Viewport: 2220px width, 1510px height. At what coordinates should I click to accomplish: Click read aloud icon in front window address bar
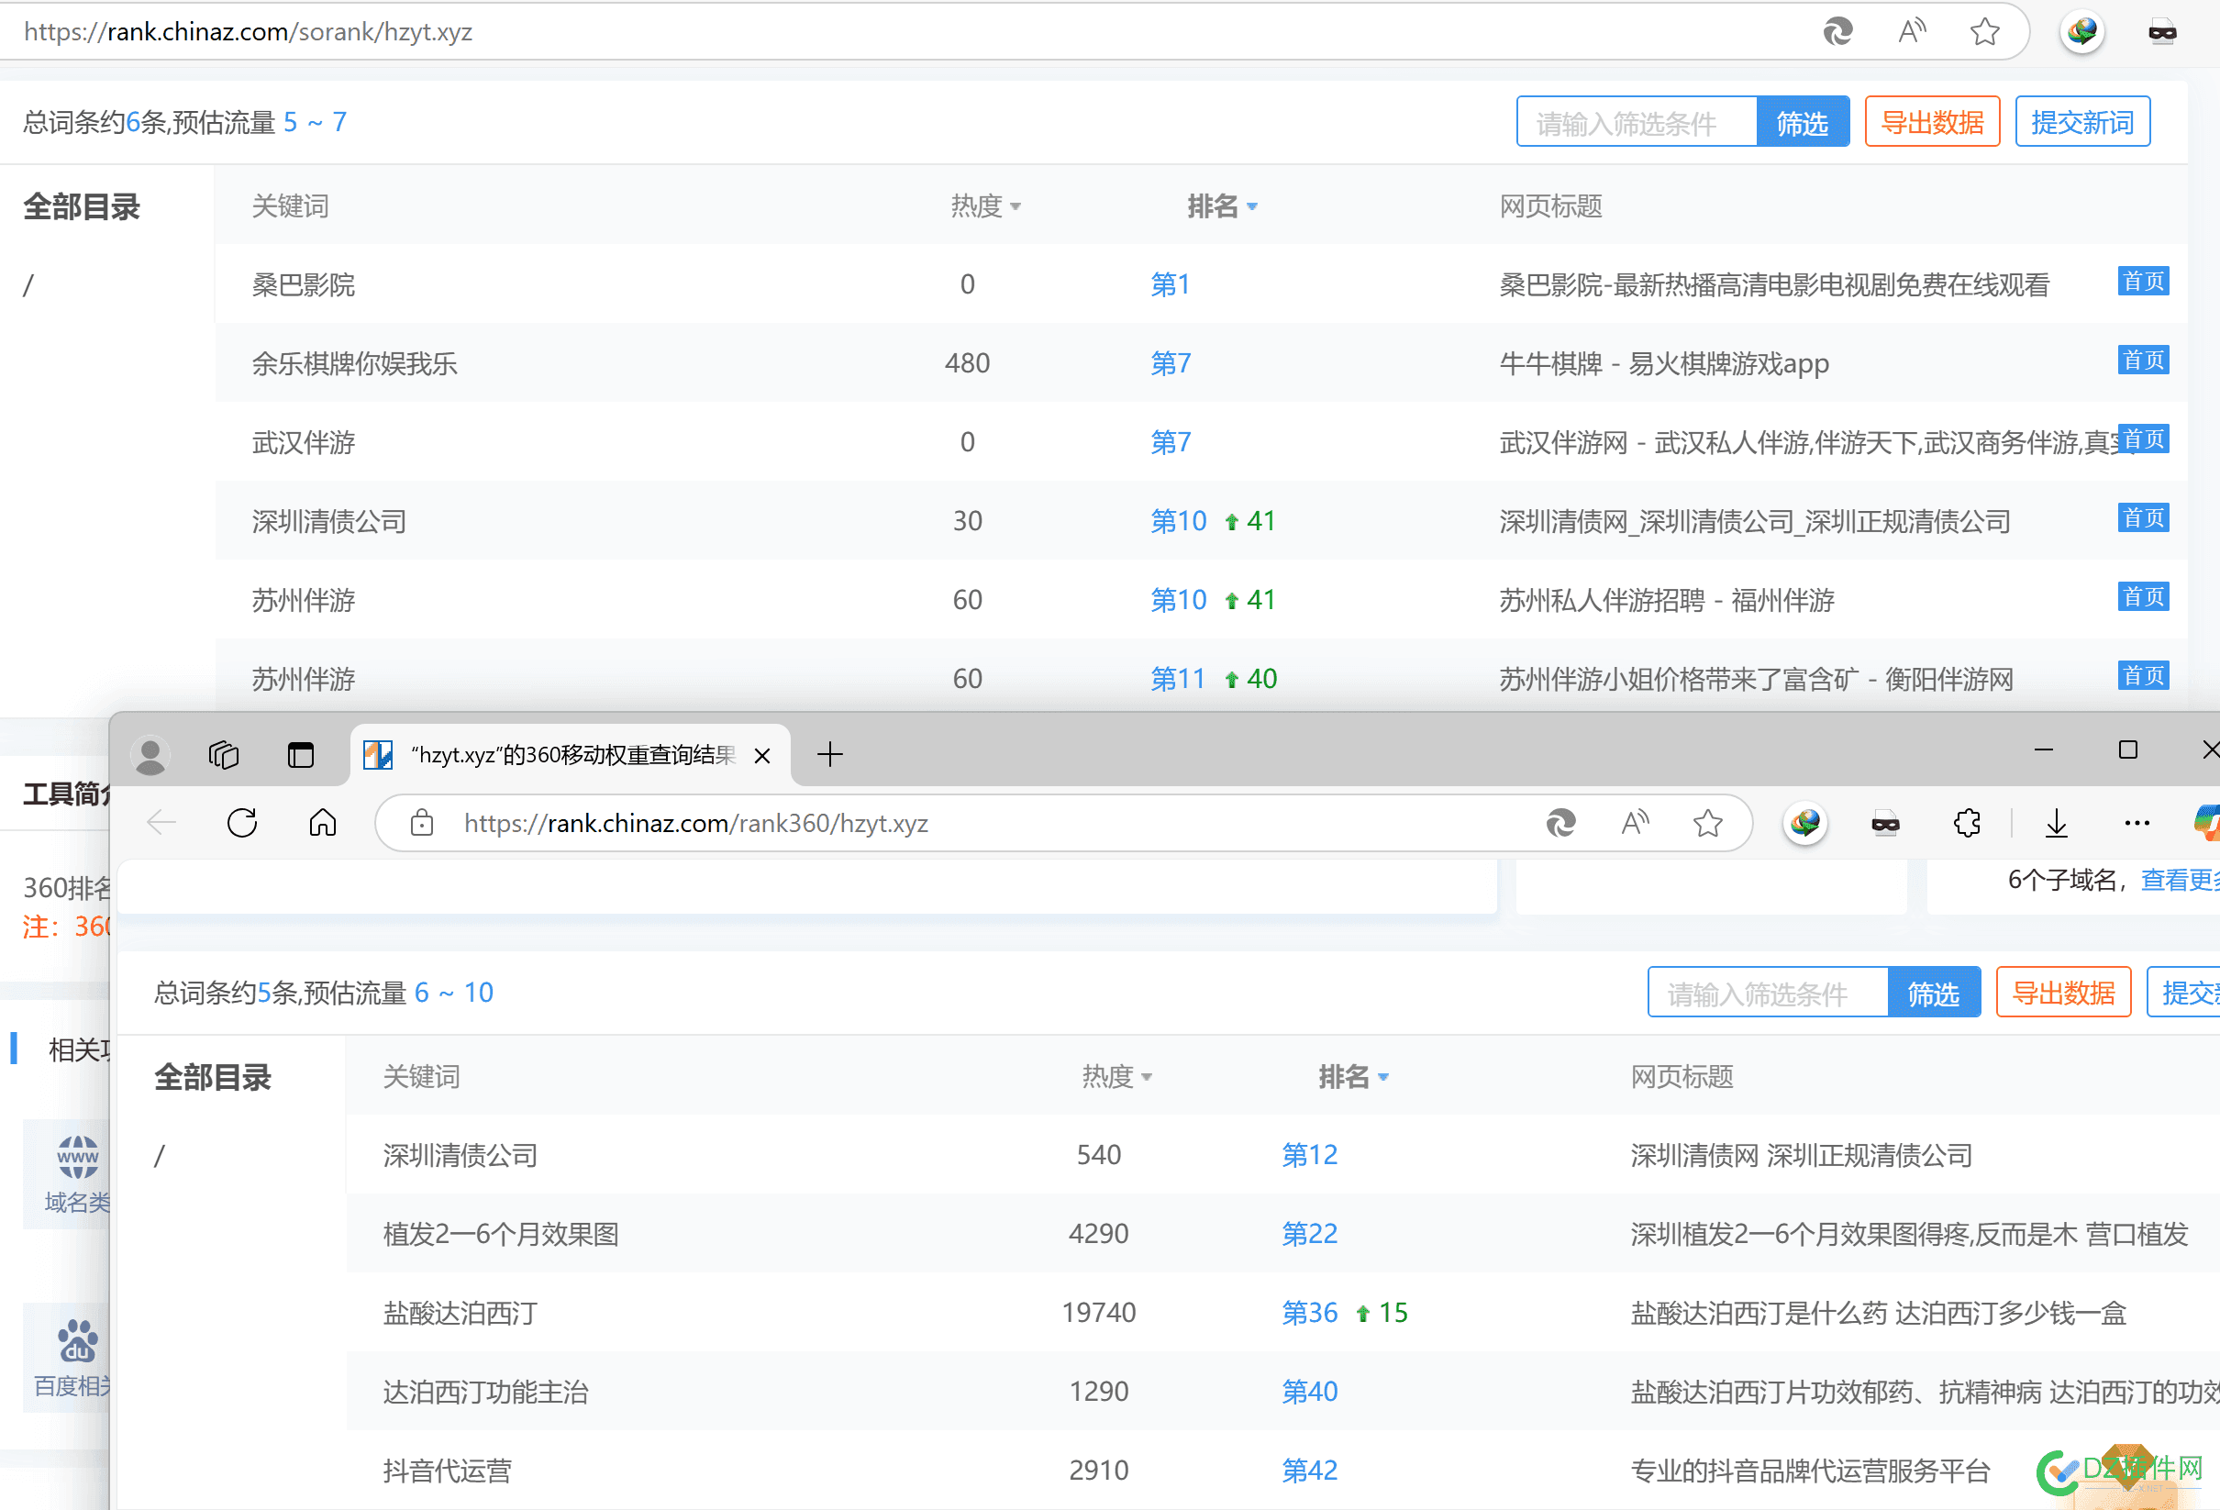[x=1635, y=823]
